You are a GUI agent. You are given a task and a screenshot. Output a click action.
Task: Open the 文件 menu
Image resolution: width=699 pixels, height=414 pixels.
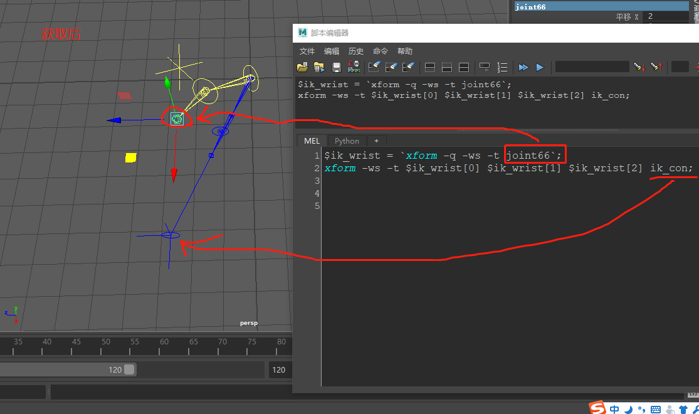(x=307, y=51)
